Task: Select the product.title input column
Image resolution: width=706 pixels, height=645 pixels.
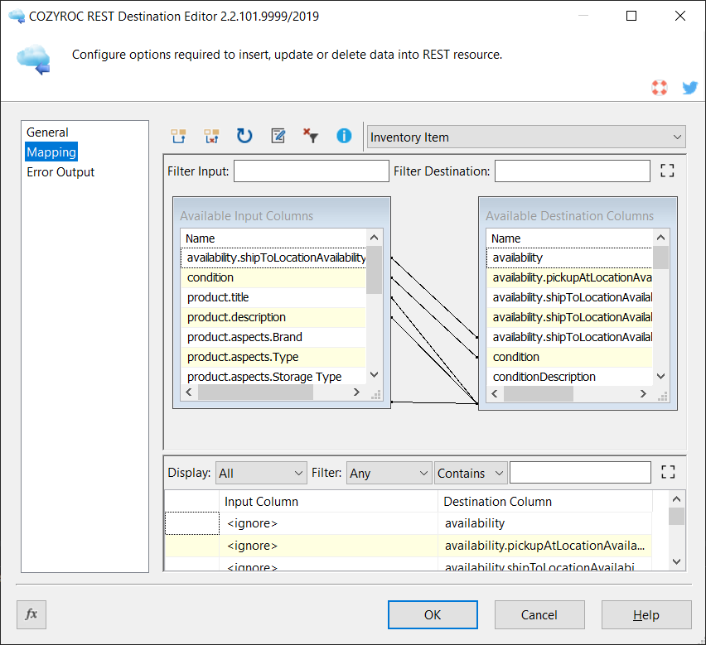Action: click(273, 297)
